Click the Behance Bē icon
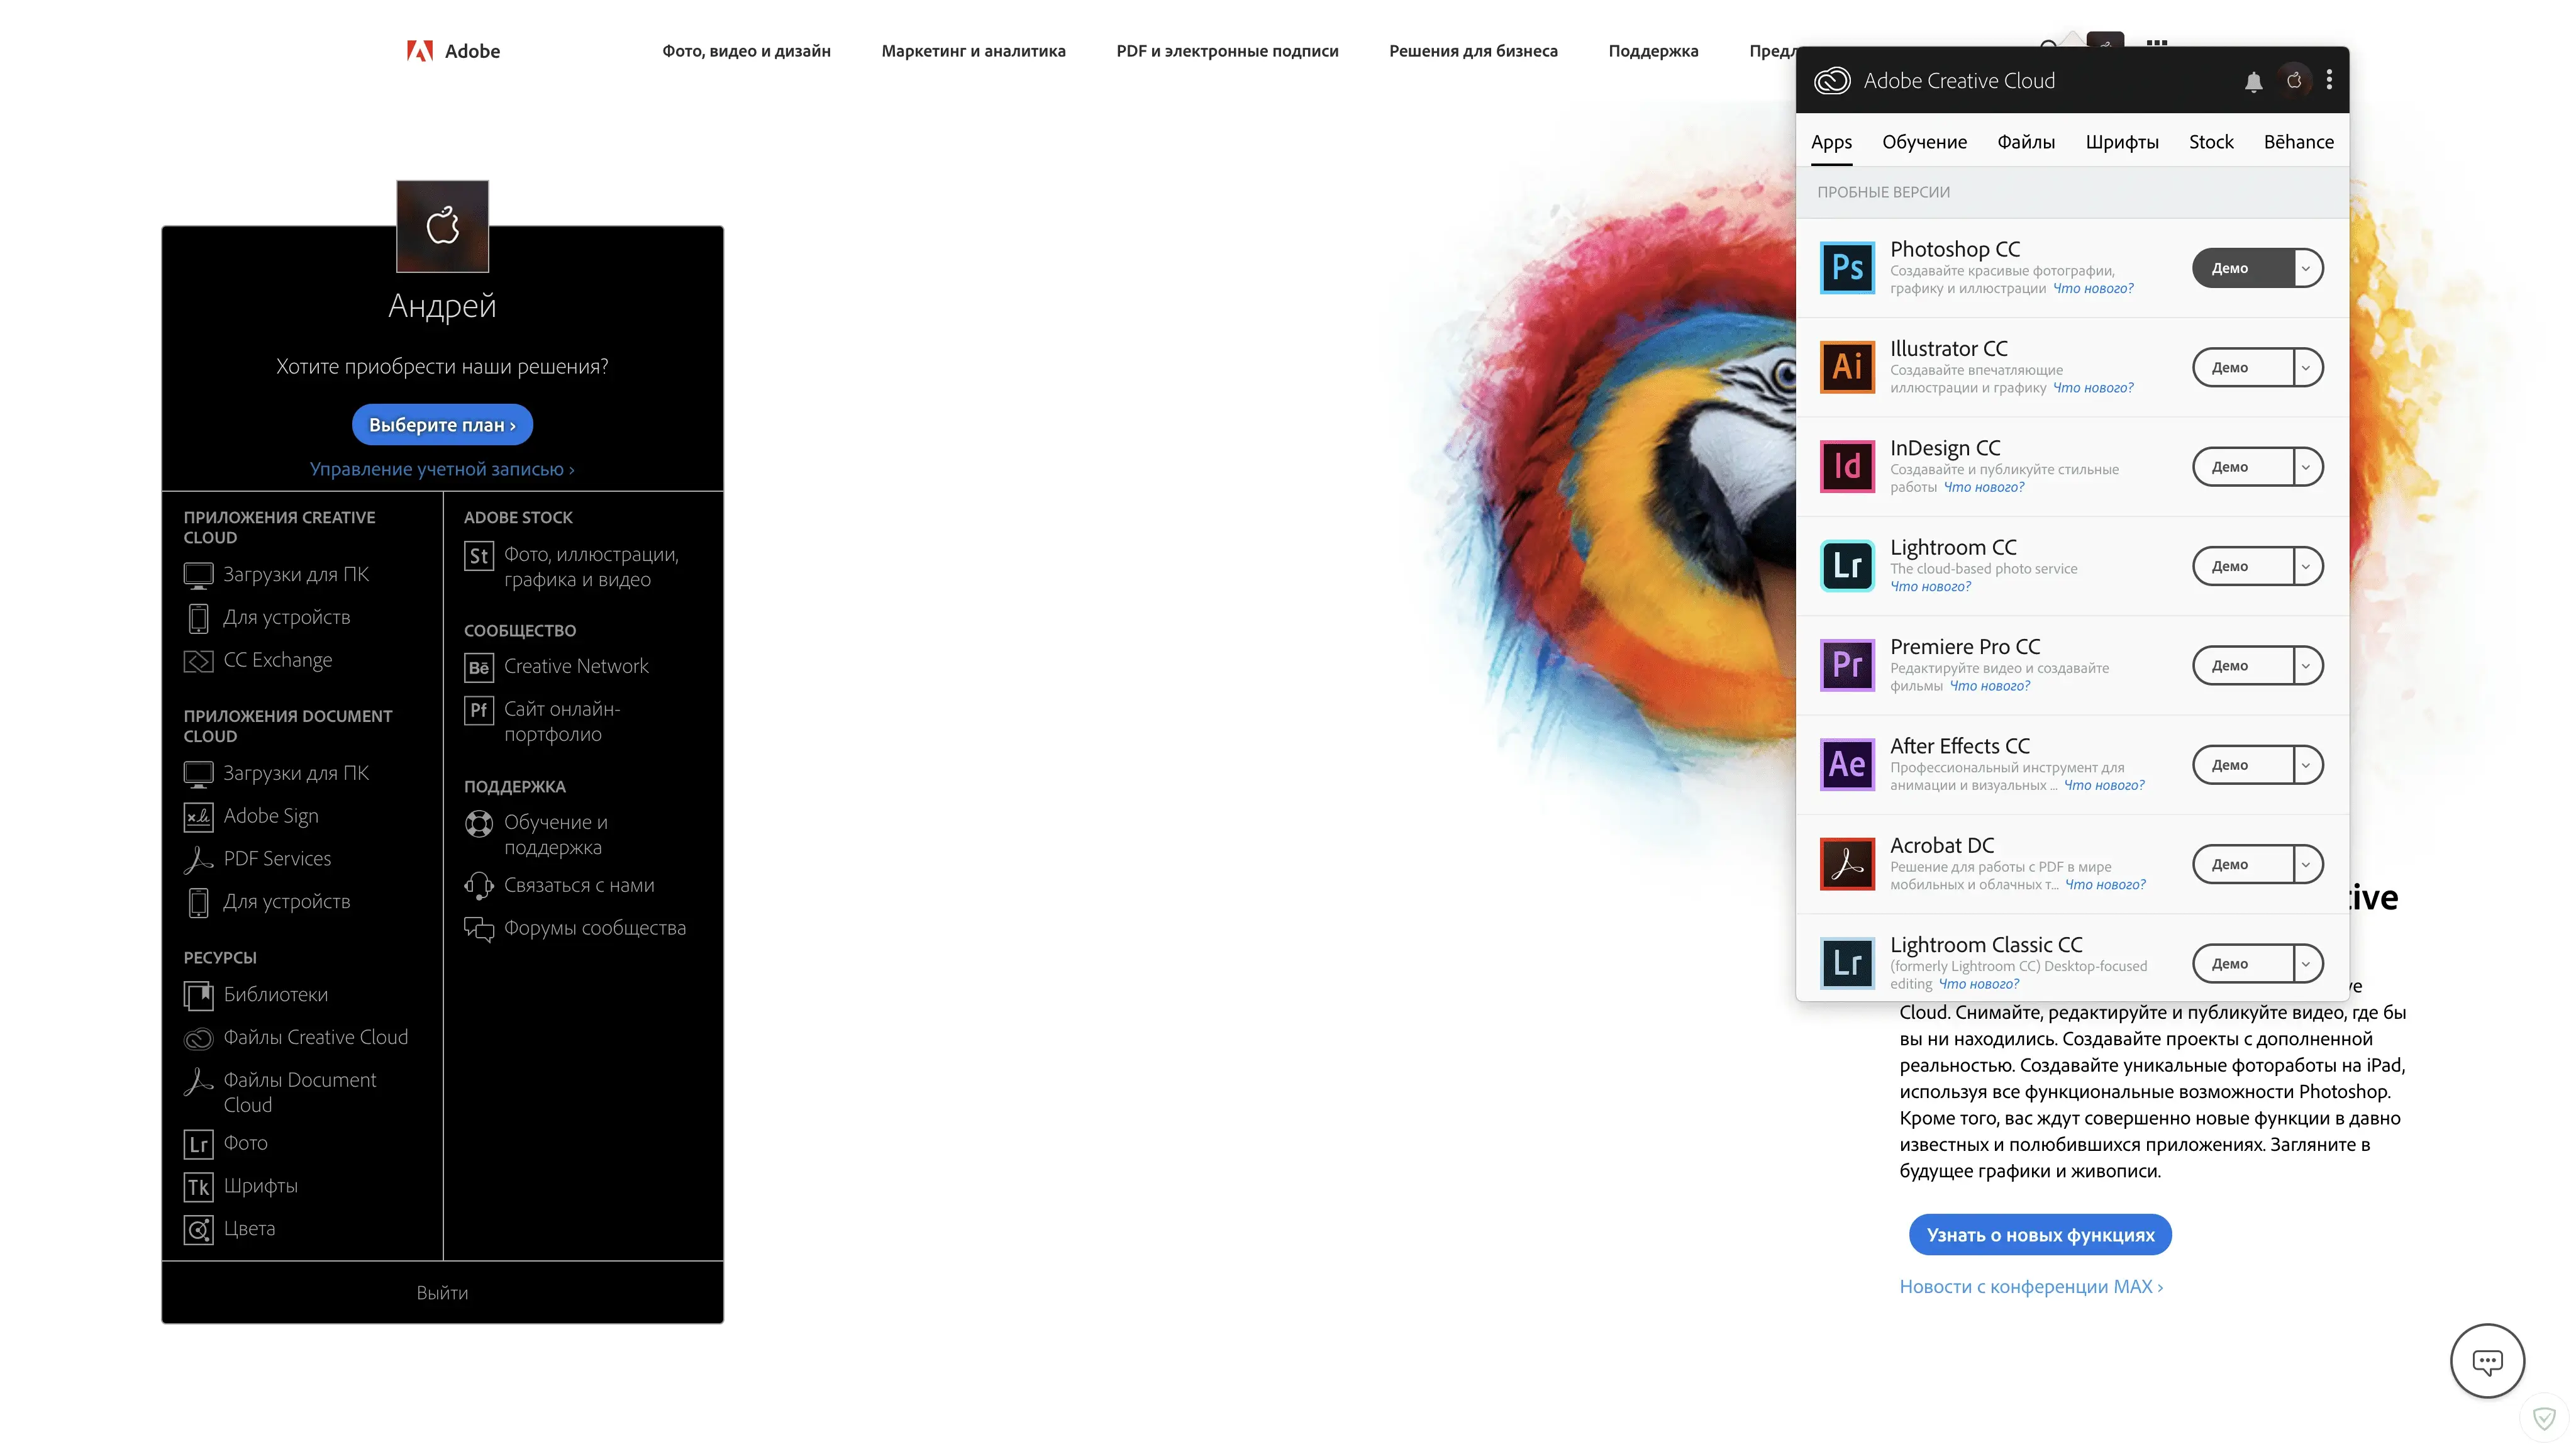This screenshot has height=1449, width=2576. coord(479,668)
